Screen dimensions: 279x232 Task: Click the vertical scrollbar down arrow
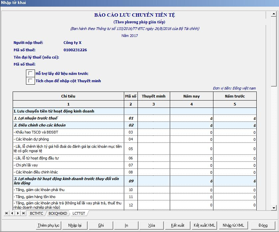(x=274, y=208)
